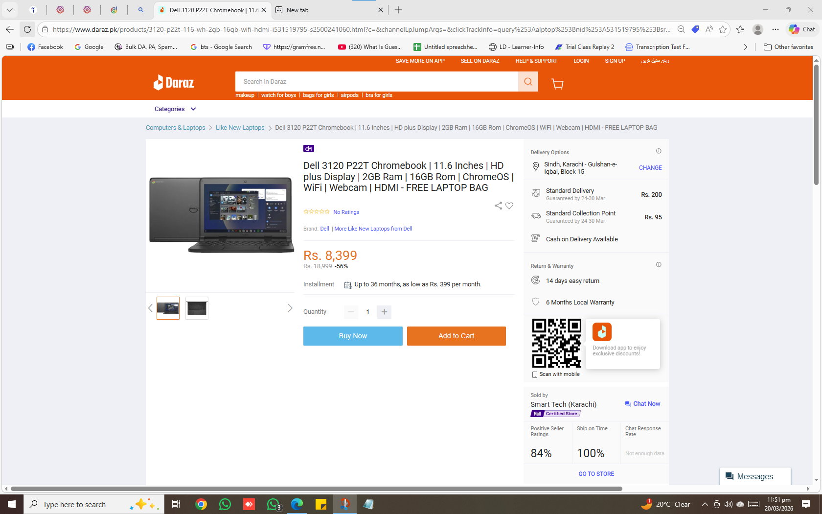The image size is (822, 514).
Task: Expand the Categories dropdown
Action: point(175,109)
